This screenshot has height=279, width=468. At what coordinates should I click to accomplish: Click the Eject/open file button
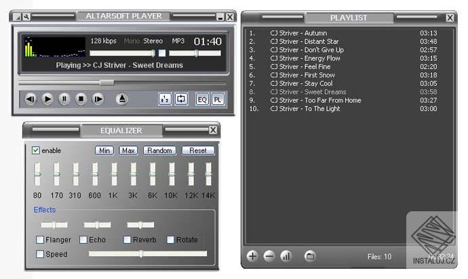[x=122, y=99]
